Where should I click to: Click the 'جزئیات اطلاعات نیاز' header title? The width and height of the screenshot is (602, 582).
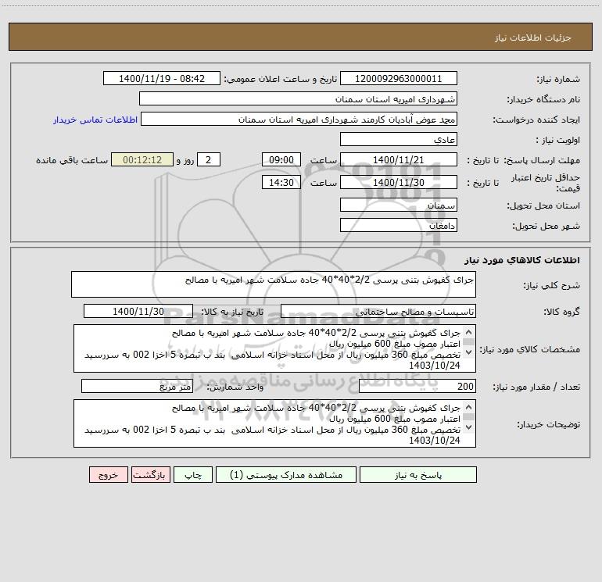click(x=532, y=37)
